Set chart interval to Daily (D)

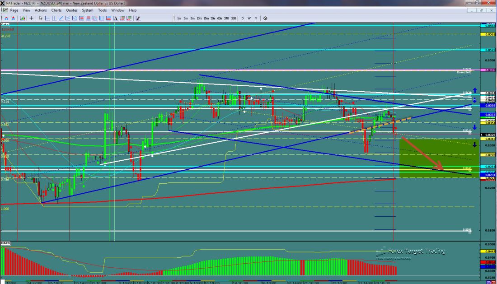[x=243, y=19]
